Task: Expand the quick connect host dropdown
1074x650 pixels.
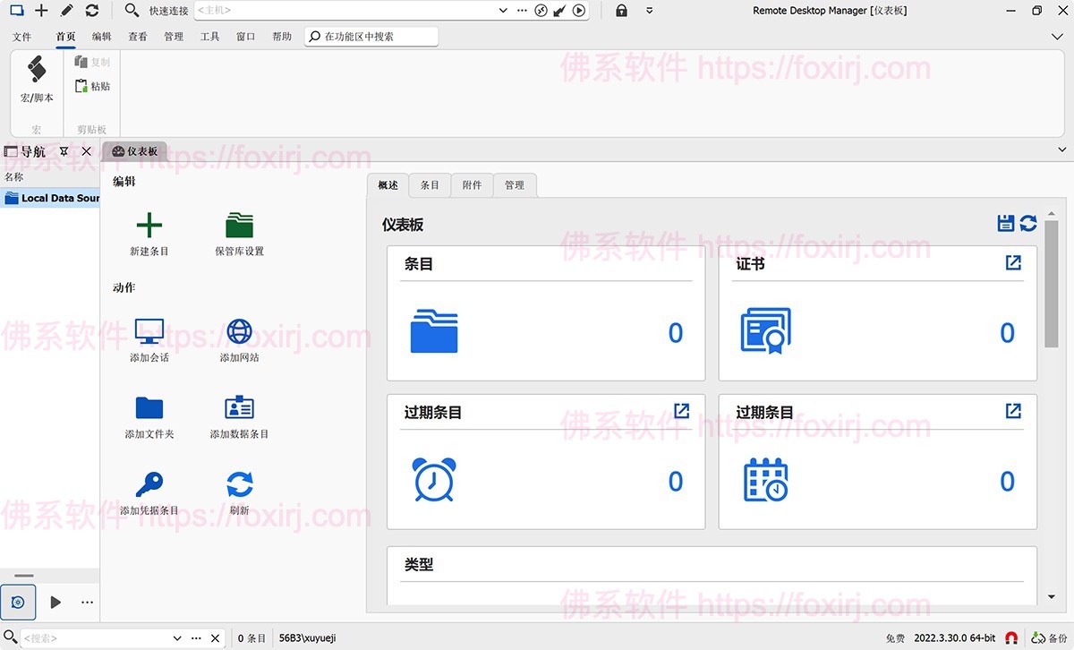Action: pos(503,10)
